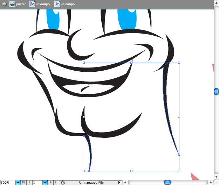This screenshot has height=185, width=219.
Task: Click the first <Group> breadcrumb label
Action: pos(43,4)
